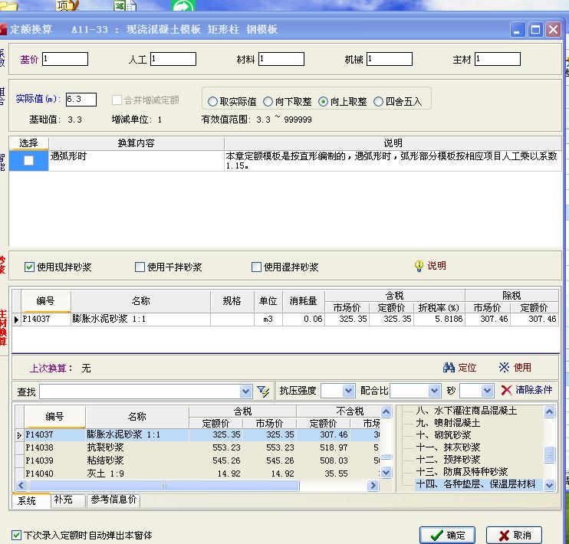Click the folder icon at top left
Viewport: 569px width, 544px height.
coord(8,5)
